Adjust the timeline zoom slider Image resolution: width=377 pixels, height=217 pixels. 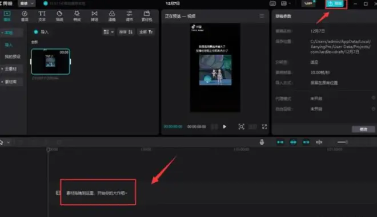(x=343, y=142)
